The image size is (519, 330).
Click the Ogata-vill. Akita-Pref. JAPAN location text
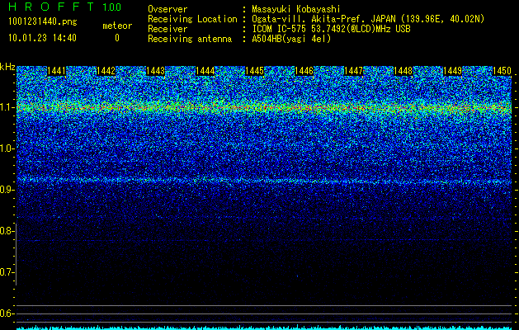click(x=368, y=19)
